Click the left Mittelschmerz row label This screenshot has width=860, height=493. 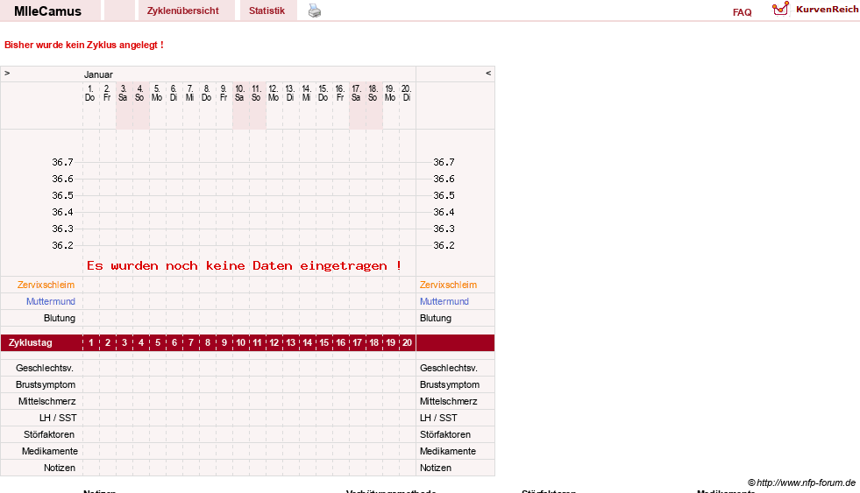point(47,402)
